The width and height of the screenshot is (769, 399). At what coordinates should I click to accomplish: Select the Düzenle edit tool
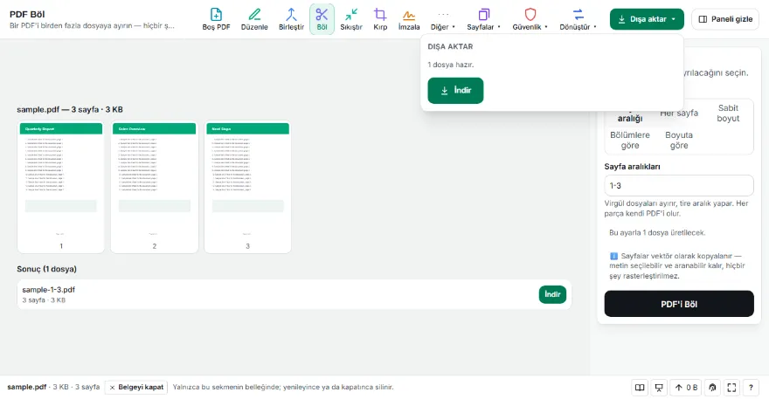click(x=254, y=19)
